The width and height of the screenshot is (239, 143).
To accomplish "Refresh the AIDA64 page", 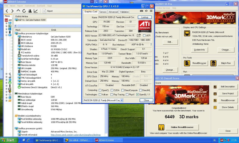I will 24,11.
